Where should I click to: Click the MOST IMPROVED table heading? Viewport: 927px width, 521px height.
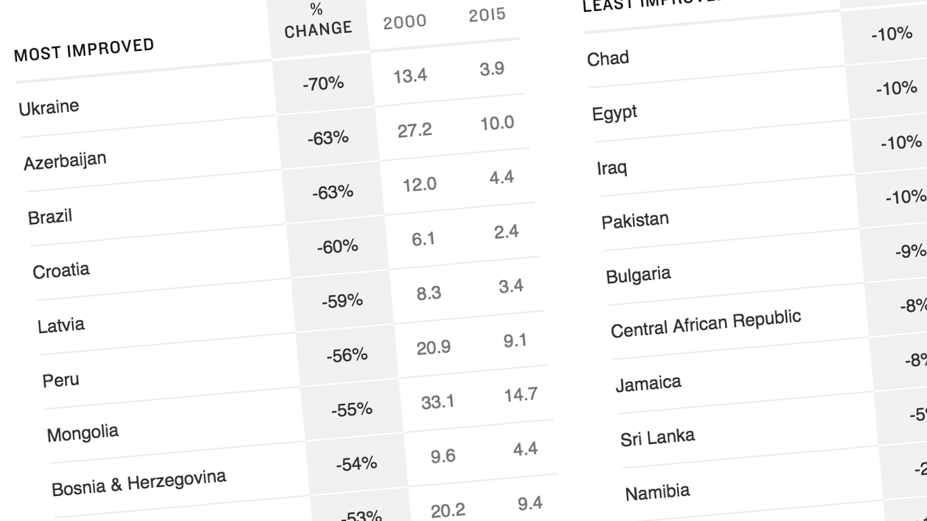[84, 50]
